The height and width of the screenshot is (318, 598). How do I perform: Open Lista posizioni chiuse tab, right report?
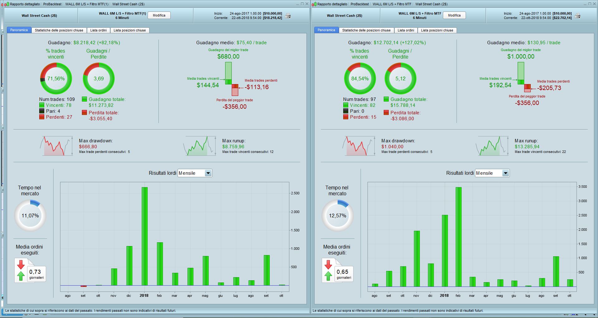click(x=437, y=30)
